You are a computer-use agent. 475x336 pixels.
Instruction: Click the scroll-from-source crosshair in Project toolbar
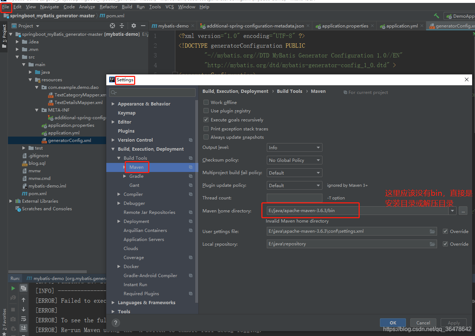click(112, 26)
